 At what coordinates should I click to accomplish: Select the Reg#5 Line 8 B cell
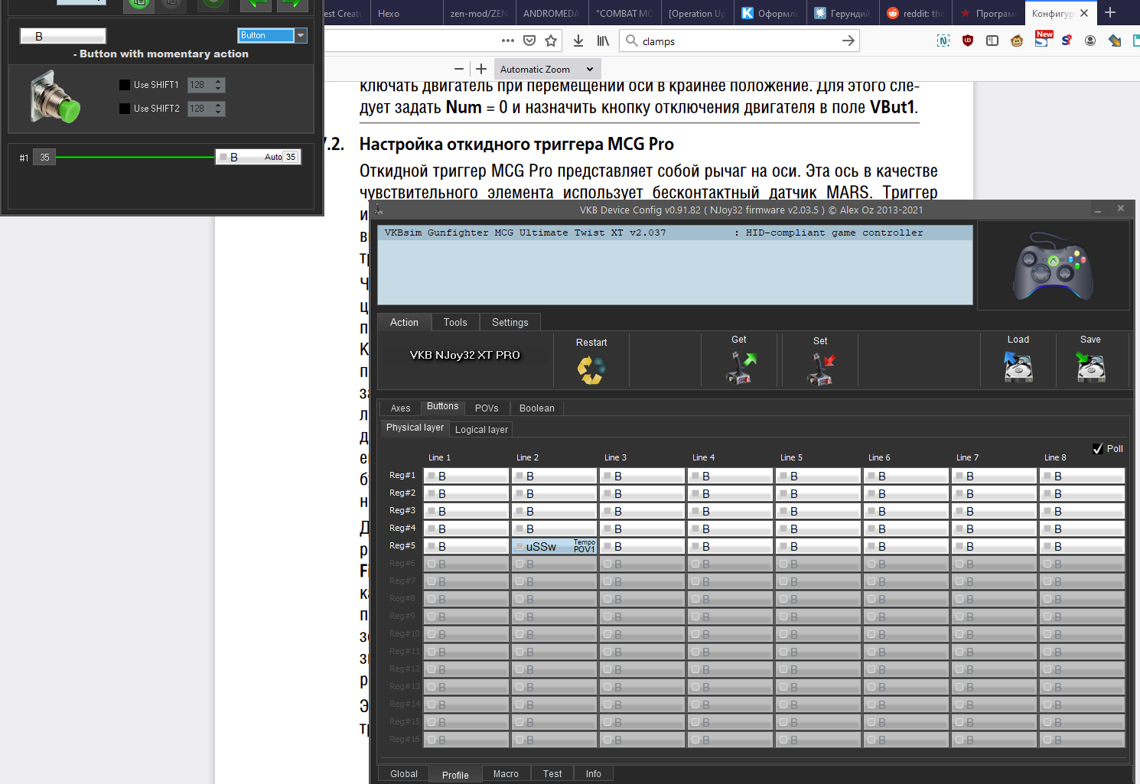coord(1082,546)
